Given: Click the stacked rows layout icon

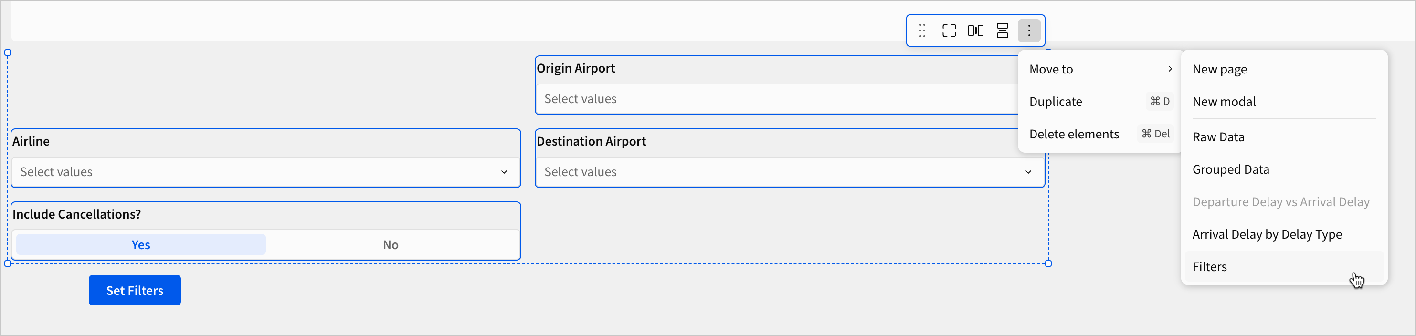Looking at the screenshot, I should (x=1003, y=31).
